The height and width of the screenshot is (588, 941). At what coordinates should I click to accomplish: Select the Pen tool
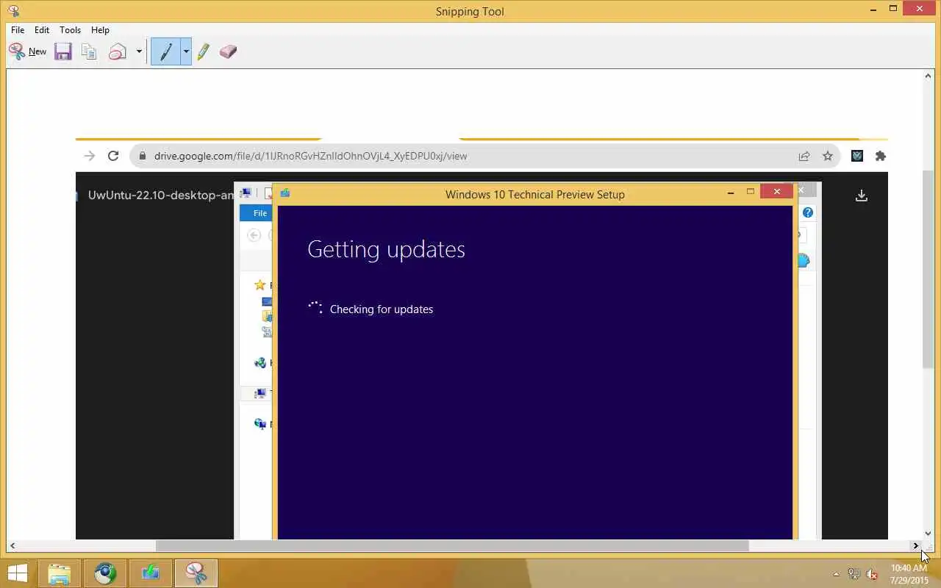click(x=166, y=51)
